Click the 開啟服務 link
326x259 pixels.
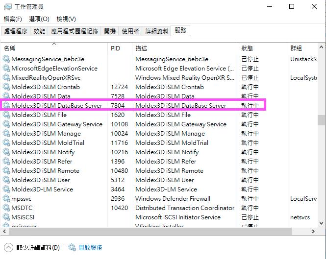tap(90, 248)
